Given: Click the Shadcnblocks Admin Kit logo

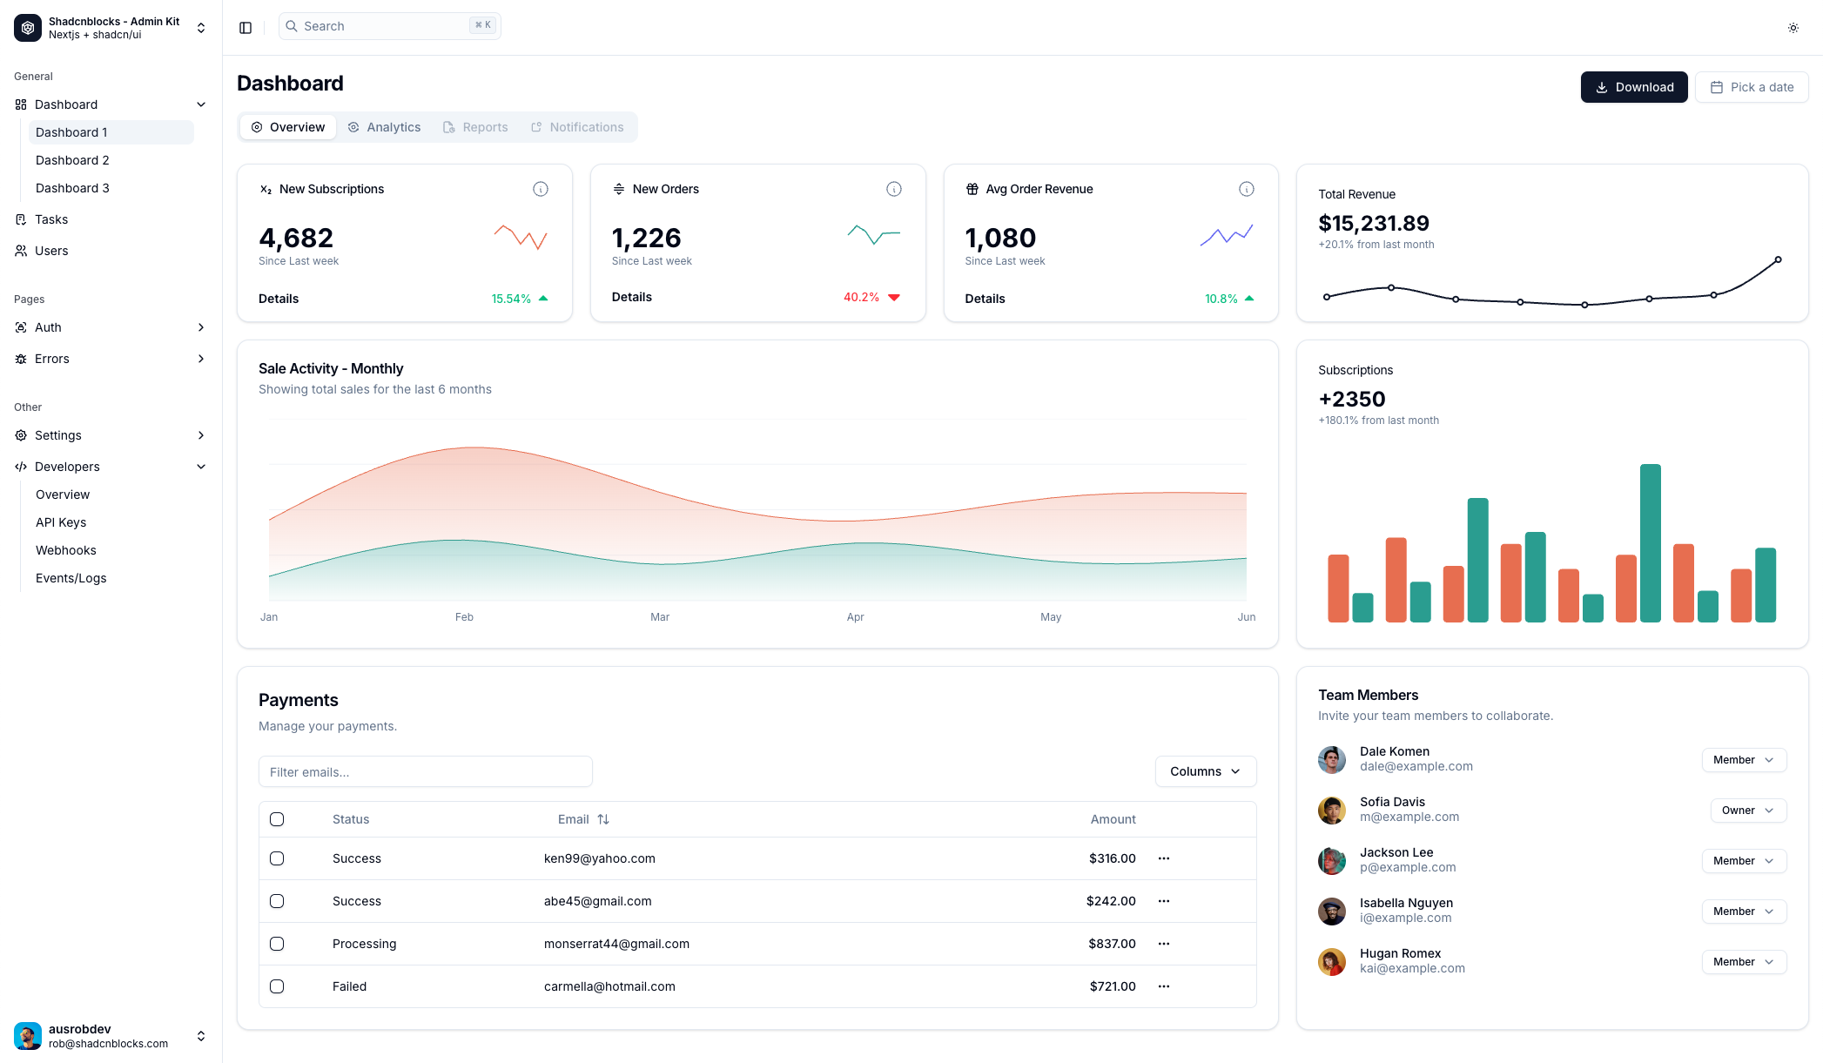Looking at the screenshot, I should pos(27,27).
